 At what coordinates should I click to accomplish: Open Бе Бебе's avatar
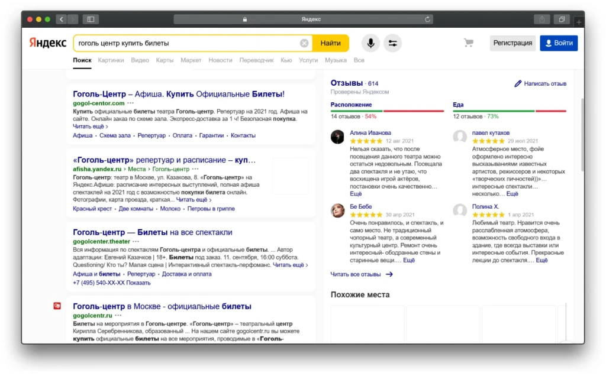pos(337,210)
